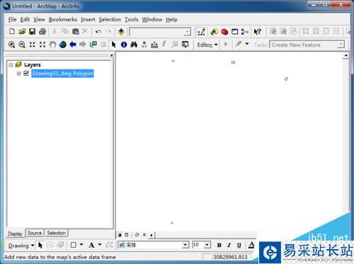Switch to the Source tab
This screenshot has width=354, height=264.
[x=35, y=233]
